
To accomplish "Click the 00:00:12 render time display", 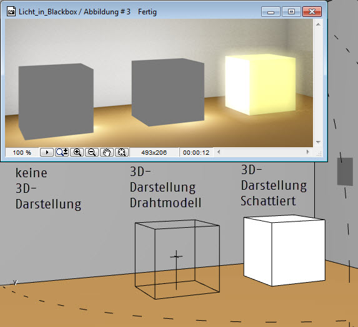I will pos(196,152).
